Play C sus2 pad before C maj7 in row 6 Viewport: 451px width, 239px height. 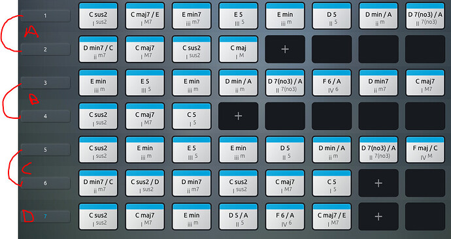[x=238, y=183]
